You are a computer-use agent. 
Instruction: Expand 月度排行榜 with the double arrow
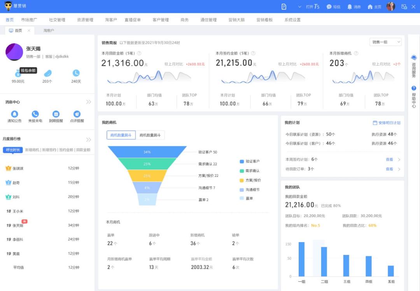89,140
